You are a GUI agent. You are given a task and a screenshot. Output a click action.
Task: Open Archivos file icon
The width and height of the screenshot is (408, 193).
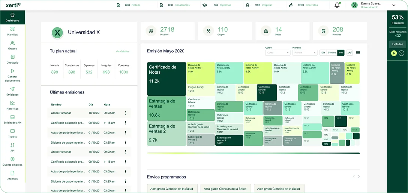click(12, 173)
